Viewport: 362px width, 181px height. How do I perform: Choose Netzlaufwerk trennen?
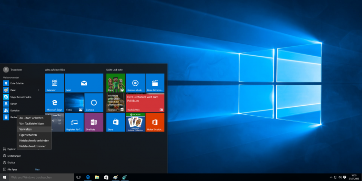(x=34, y=146)
